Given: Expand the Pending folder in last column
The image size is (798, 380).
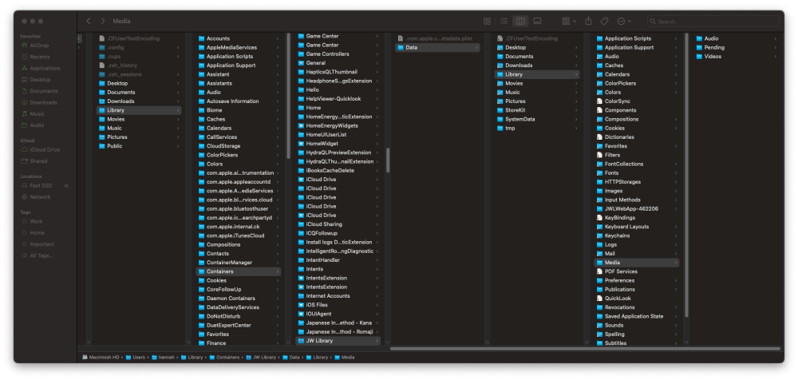Looking at the screenshot, I should point(714,48).
